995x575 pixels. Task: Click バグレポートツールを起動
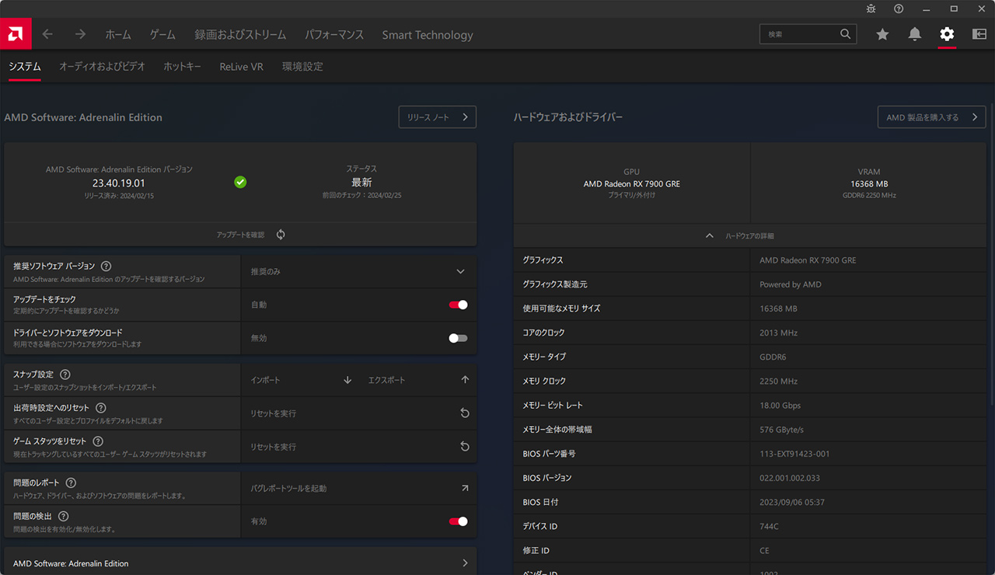(x=288, y=488)
